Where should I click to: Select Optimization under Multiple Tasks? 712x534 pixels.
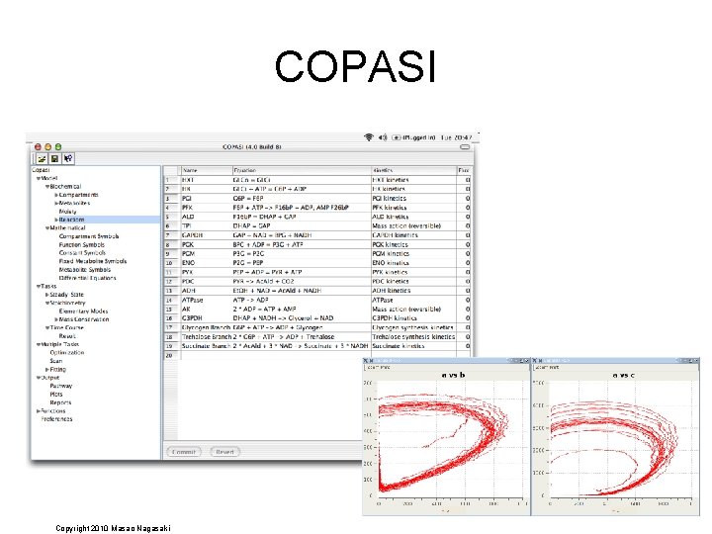click(x=67, y=352)
